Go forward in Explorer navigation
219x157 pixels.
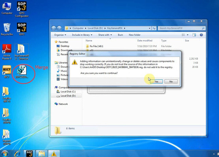pyautogui.click(x=59, y=28)
